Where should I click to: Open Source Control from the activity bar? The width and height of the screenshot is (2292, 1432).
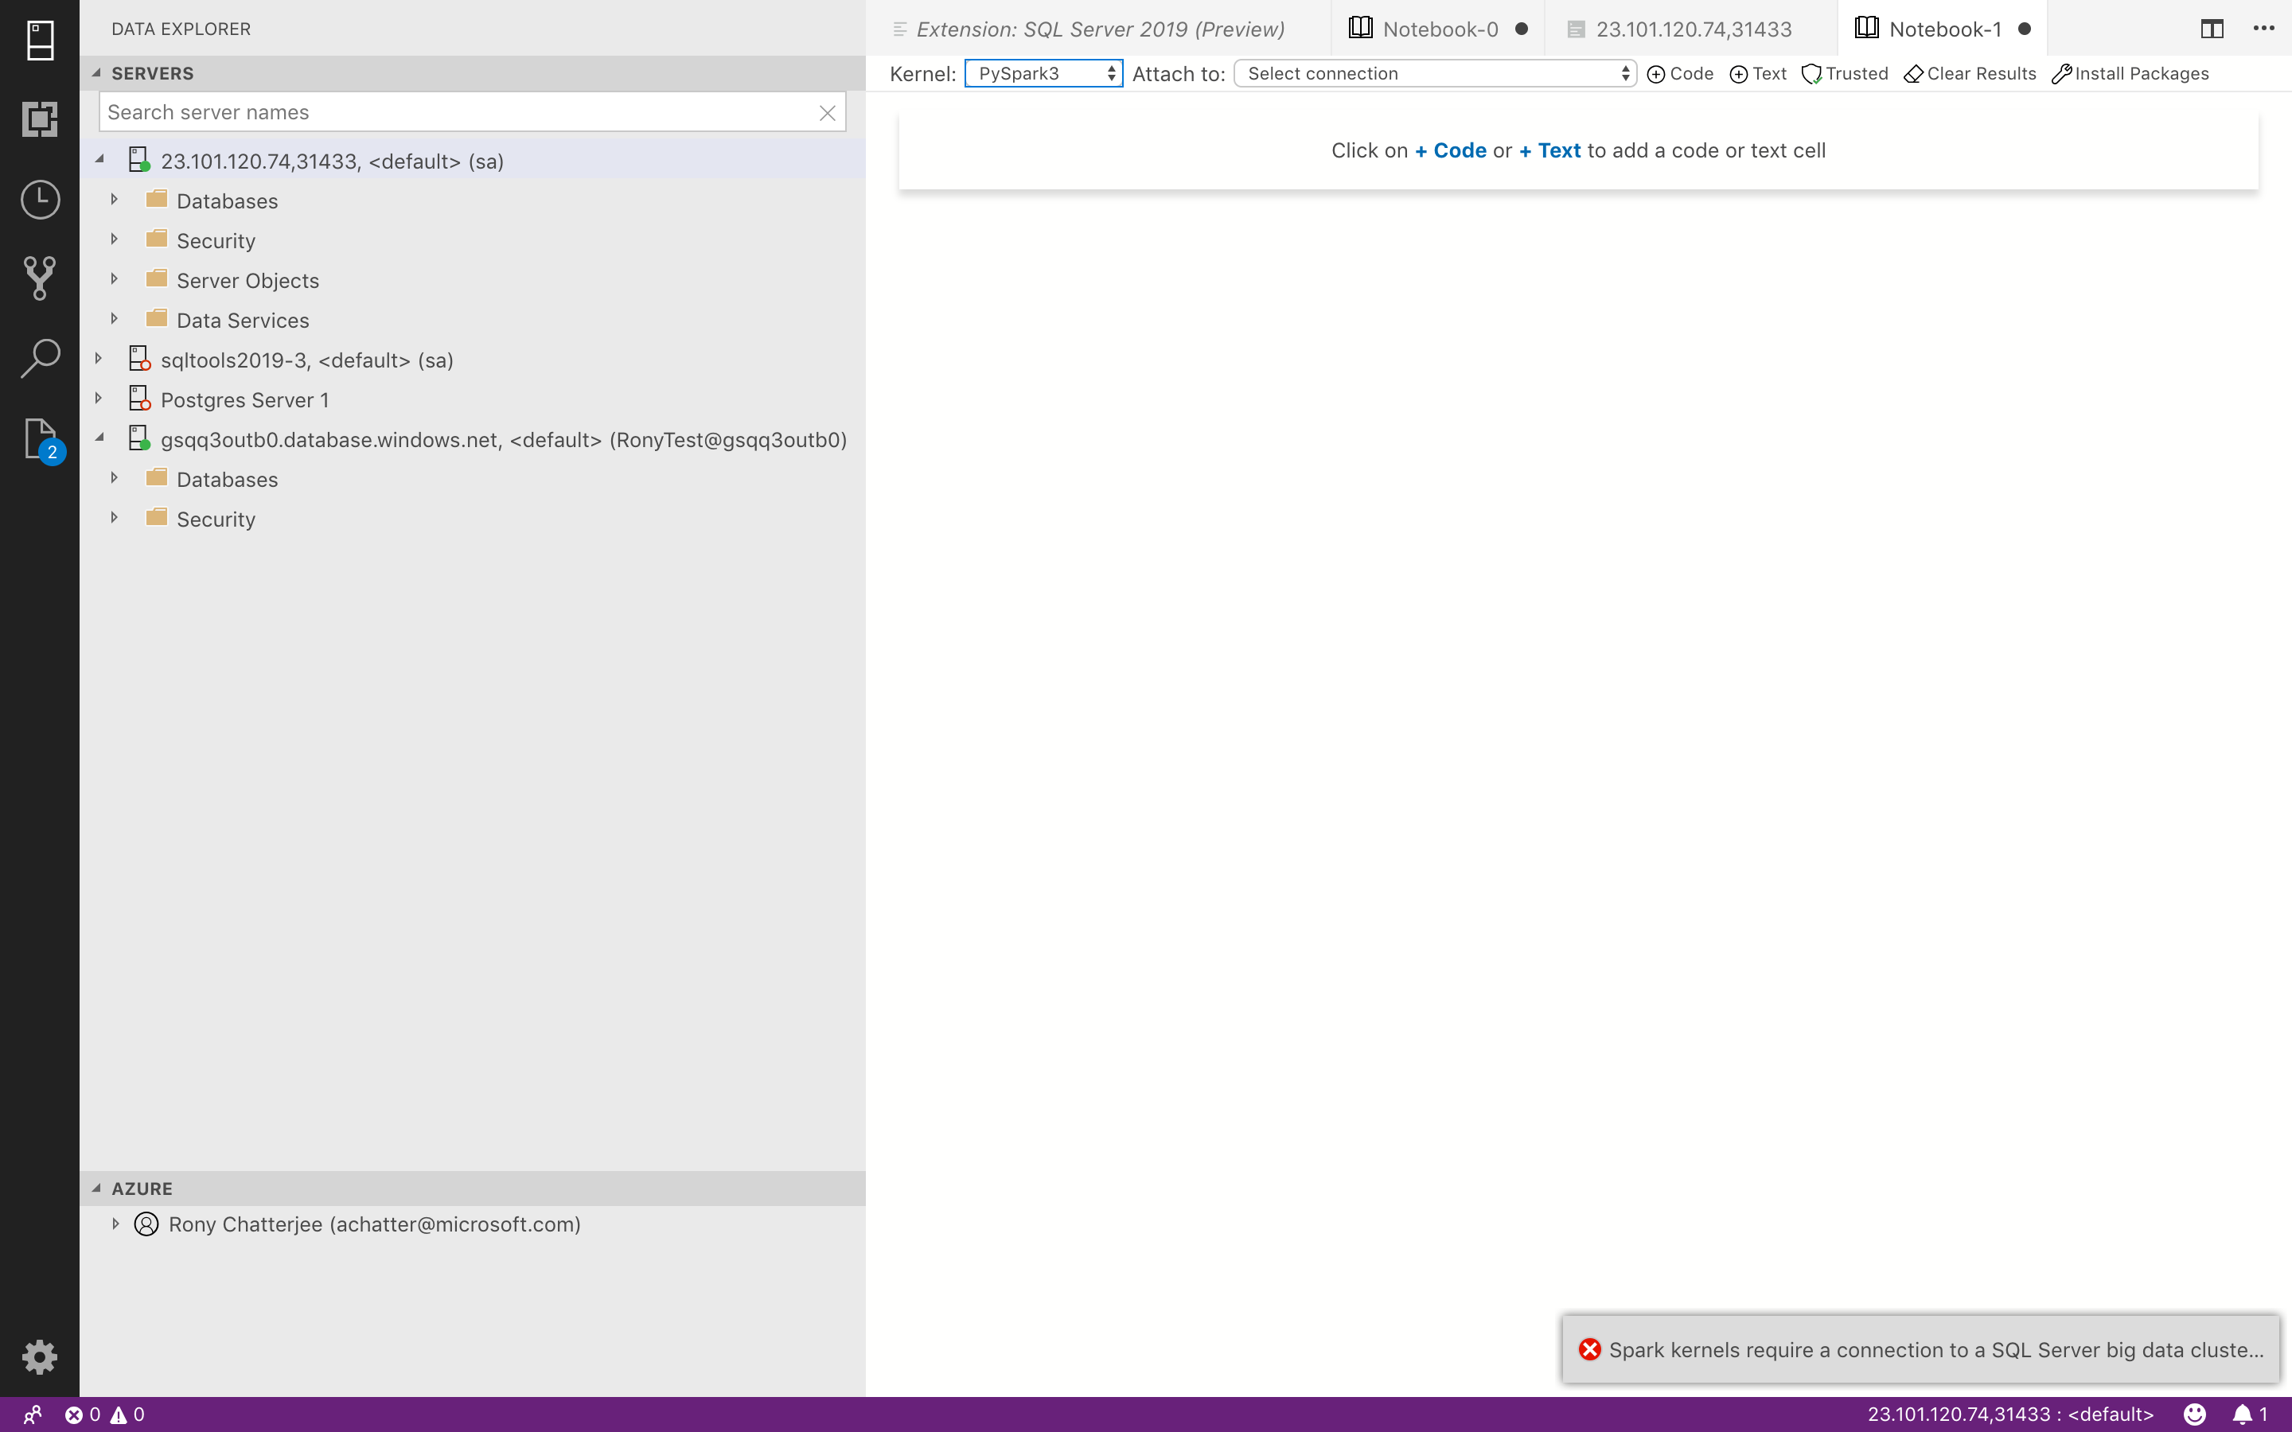(40, 278)
